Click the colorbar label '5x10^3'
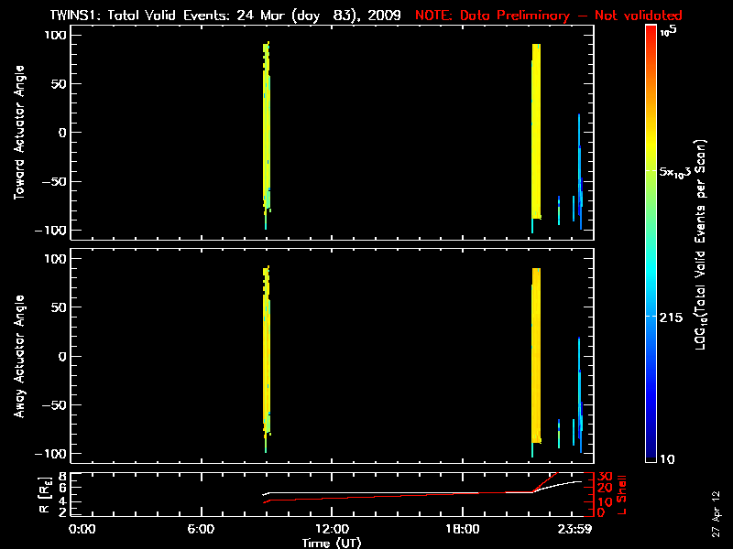 pos(682,172)
